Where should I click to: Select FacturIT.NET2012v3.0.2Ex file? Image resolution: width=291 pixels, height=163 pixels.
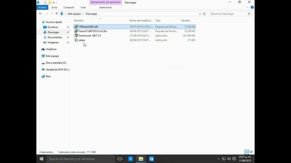(x=135, y=31)
